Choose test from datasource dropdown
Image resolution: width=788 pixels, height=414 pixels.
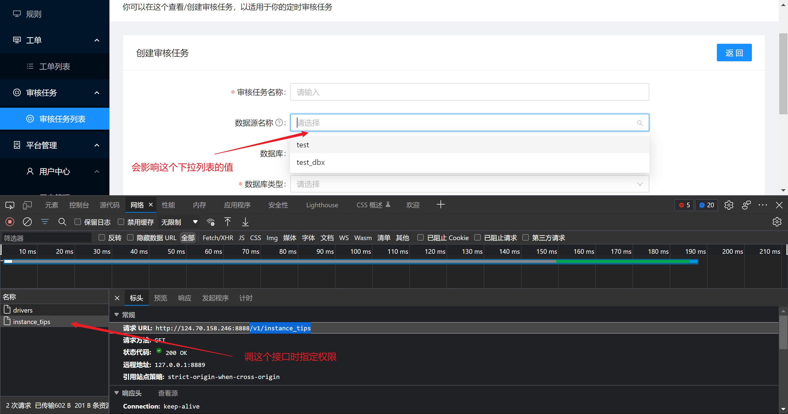[470, 145]
